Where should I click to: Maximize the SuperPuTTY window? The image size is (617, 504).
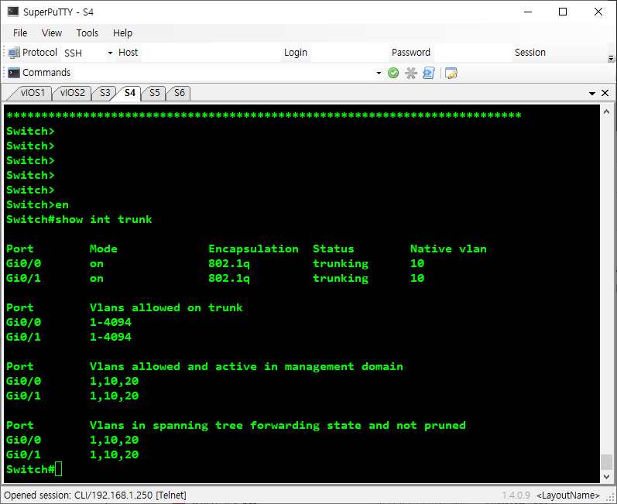pyautogui.click(x=563, y=12)
